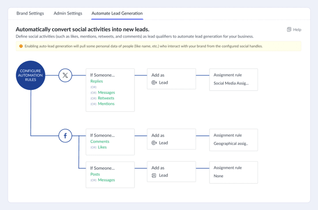Viewport: 318px width, 210px height.
Task: Click Messages under the Posts trigger
Action: [x=107, y=180]
